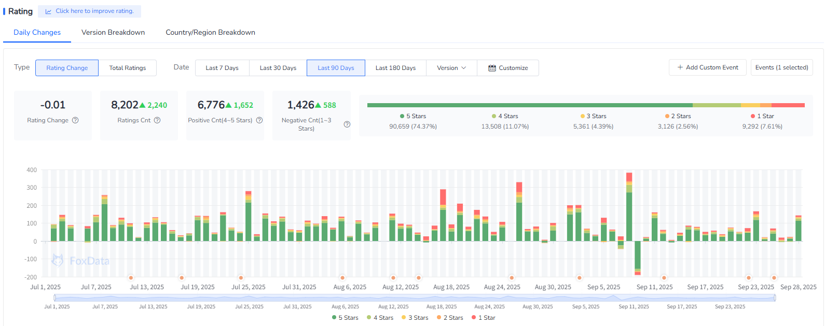Open the Version dropdown
The width and height of the screenshot is (825, 326).
(451, 68)
